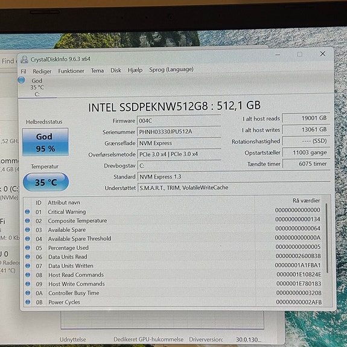Select the C: drive status orb
Screen dimensions: 347x347
(22, 80)
